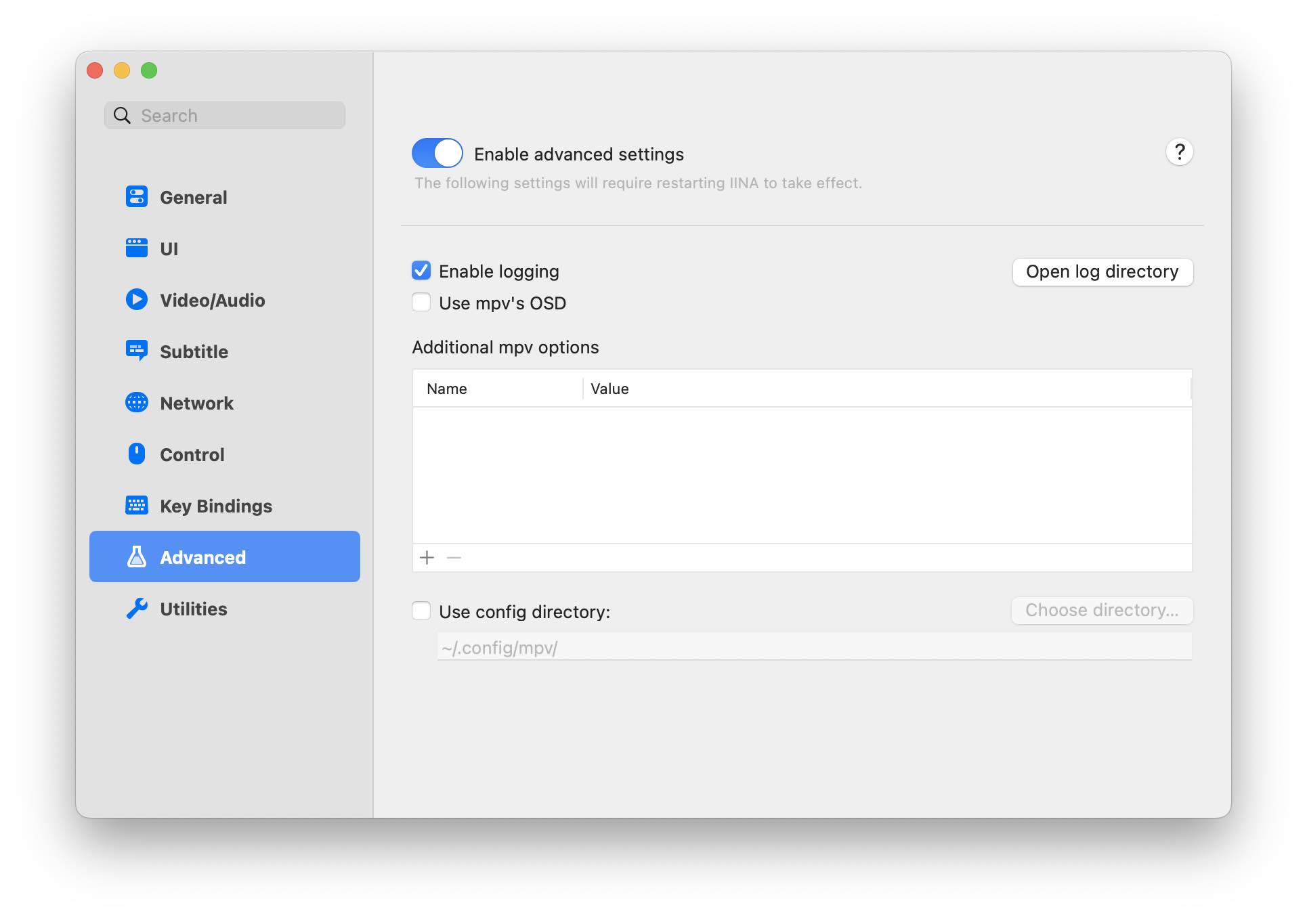Image resolution: width=1307 pixels, height=918 pixels.
Task: Click the Search field in sidebar
Action: (x=224, y=114)
